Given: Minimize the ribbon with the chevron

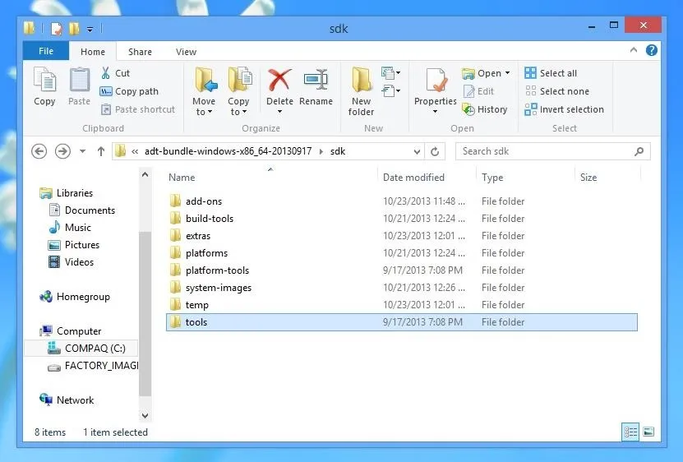Looking at the screenshot, I should tap(634, 50).
